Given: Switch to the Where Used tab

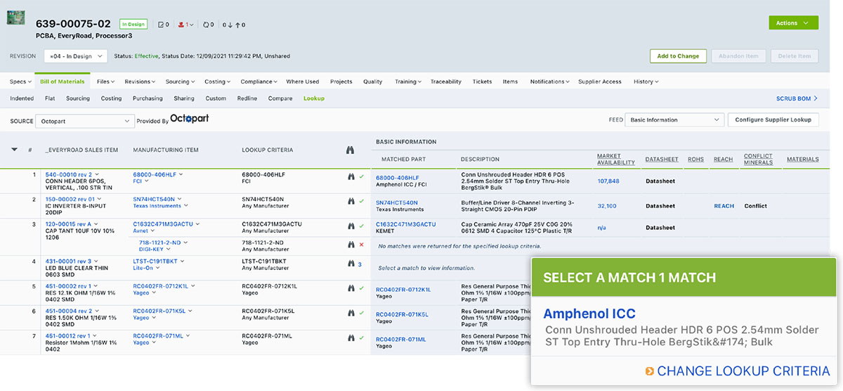Looking at the screenshot, I should (302, 82).
